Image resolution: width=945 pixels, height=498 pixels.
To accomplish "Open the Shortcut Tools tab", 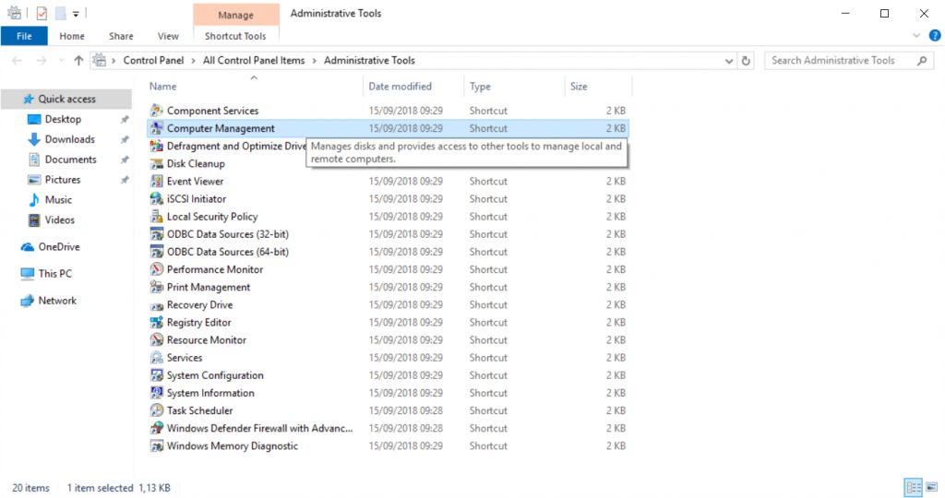I will pyautogui.click(x=235, y=36).
